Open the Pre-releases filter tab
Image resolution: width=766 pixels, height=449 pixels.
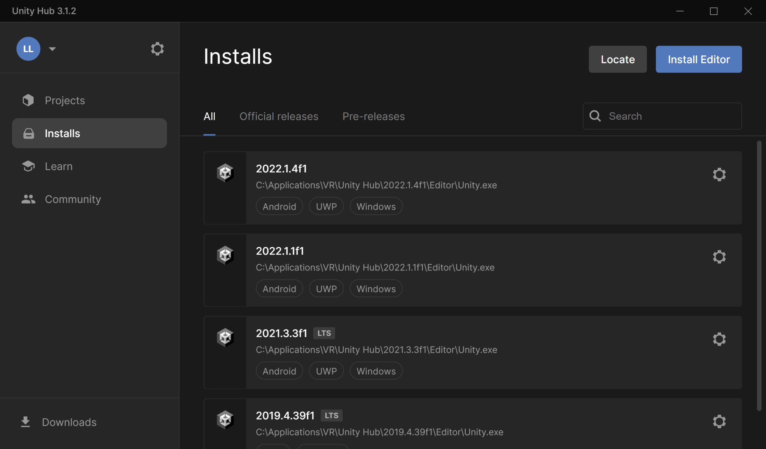pos(373,116)
